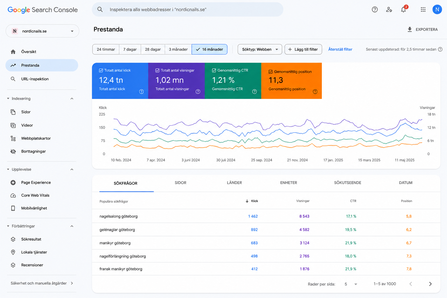447x298 pixels.
Task: Click the Återställ filter link
Action: [x=340, y=49]
